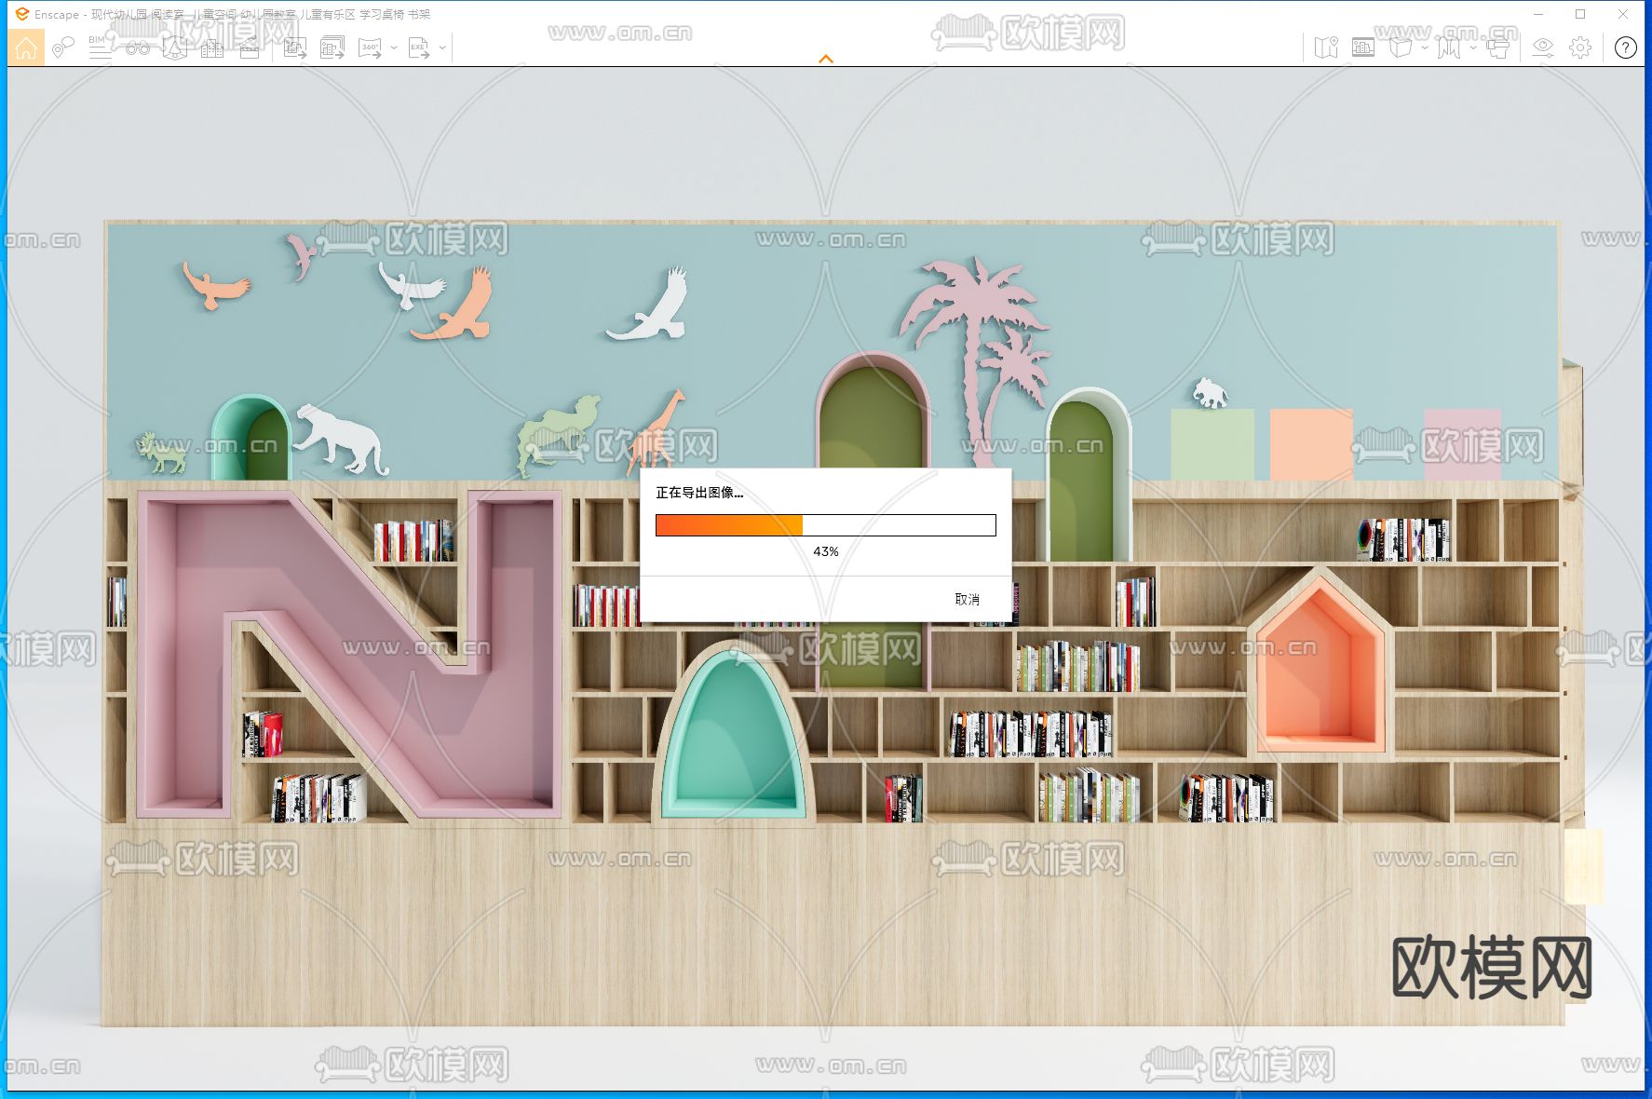This screenshot has width=1652, height=1099.
Task: Click 取消 to cancel the export
Action: [968, 599]
